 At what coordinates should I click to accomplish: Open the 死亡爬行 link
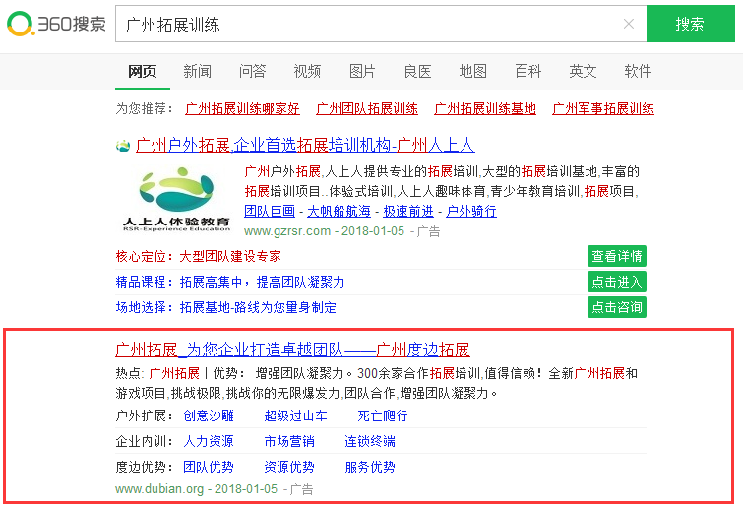coord(383,416)
